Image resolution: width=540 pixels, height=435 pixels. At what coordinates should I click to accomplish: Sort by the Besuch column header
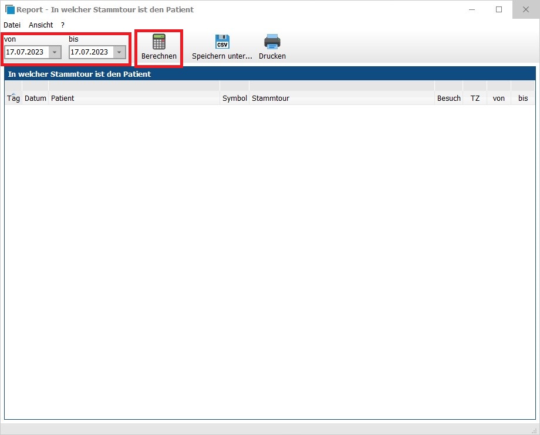(449, 98)
